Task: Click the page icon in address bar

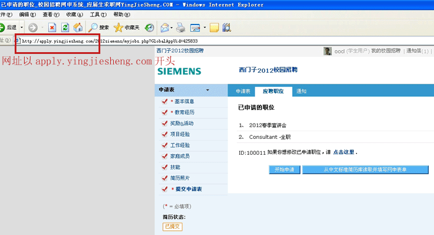Action: click(x=18, y=41)
